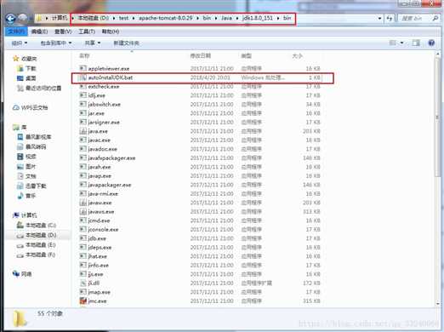Click 本地磁盘 (D:) in the address path

point(93,18)
